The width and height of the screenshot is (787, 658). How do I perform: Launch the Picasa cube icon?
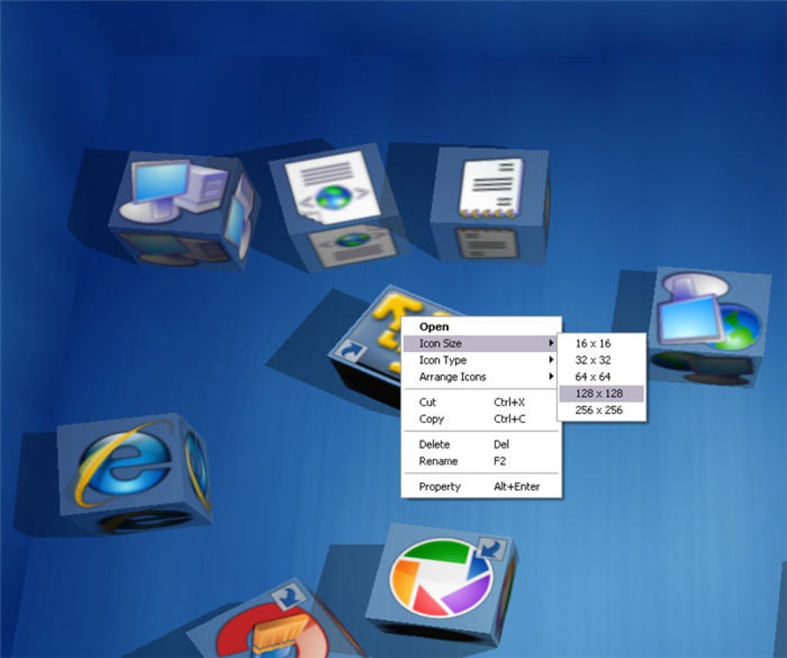click(x=436, y=583)
